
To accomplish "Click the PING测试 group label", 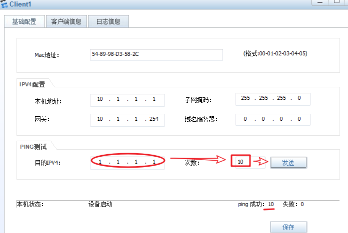I will tap(33, 147).
